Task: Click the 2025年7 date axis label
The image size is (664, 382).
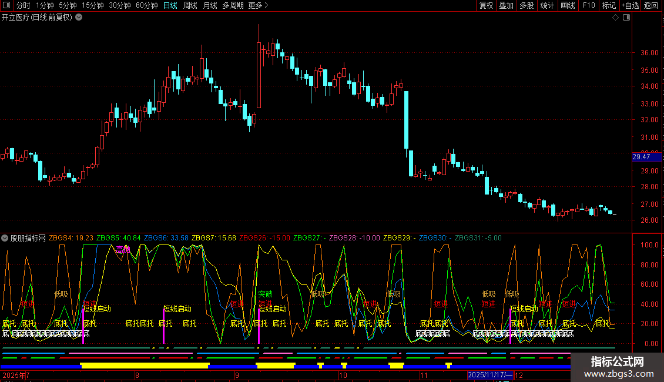Action: pyautogui.click(x=16, y=375)
